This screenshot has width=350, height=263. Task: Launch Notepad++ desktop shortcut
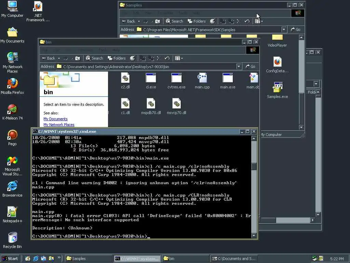[12, 215]
